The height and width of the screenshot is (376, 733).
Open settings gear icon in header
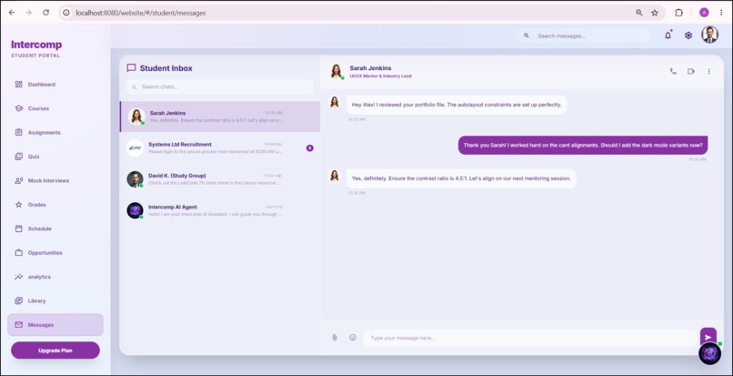pyautogui.click(x=688, y=36)
